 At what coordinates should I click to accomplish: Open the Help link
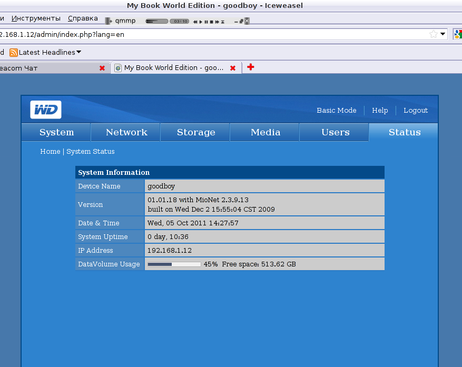click(380, 110)
